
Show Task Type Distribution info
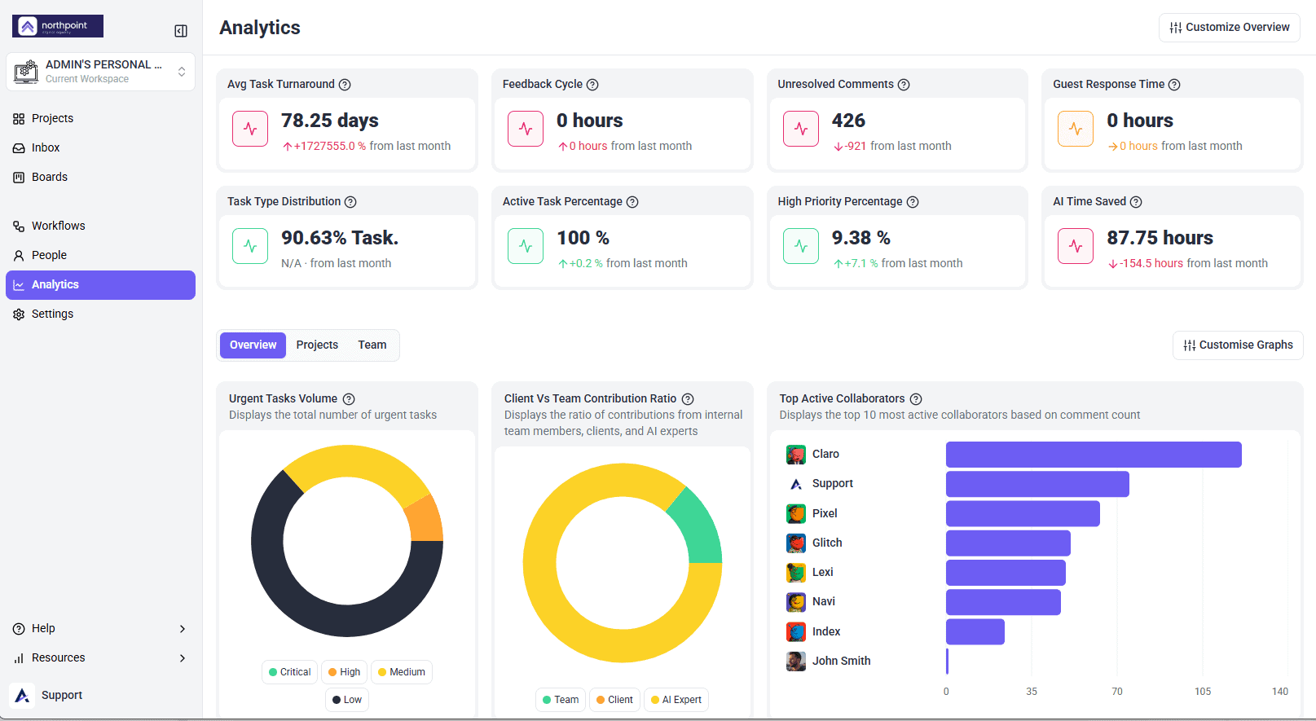tap(350, 202)
